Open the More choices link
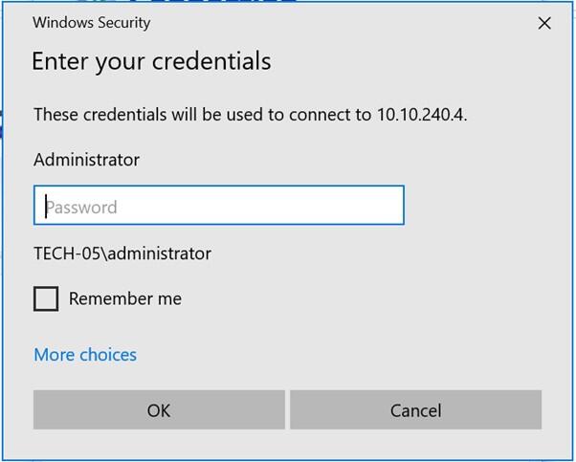The height and width of the screenshot is (462, 576). [x=85, y=355]
